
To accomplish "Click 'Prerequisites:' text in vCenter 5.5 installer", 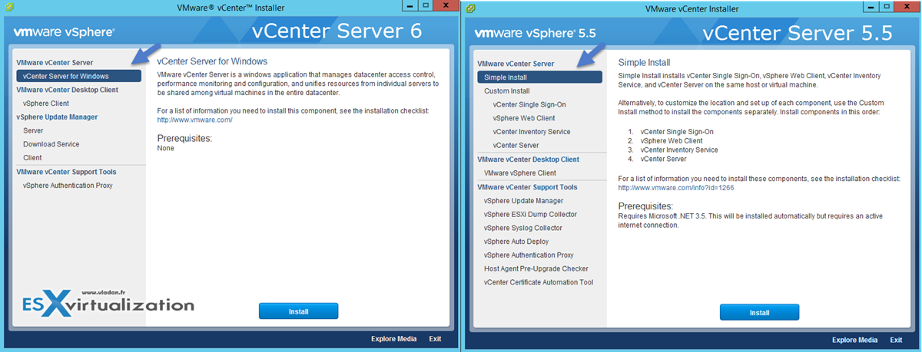I will pos(645,206).
